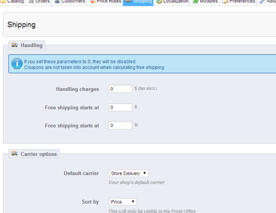Viewport: 276px width, 213px height.
Task: Click the Customers people icon
Action: pyautogui.click(x=57, y=1)
